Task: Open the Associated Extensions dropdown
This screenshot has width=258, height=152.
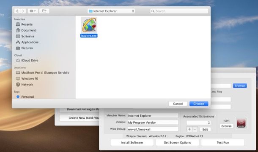Action: [x=199, y=123]
